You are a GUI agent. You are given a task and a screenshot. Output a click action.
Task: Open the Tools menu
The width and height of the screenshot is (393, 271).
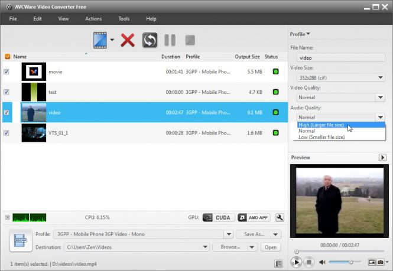pos(124,19)
